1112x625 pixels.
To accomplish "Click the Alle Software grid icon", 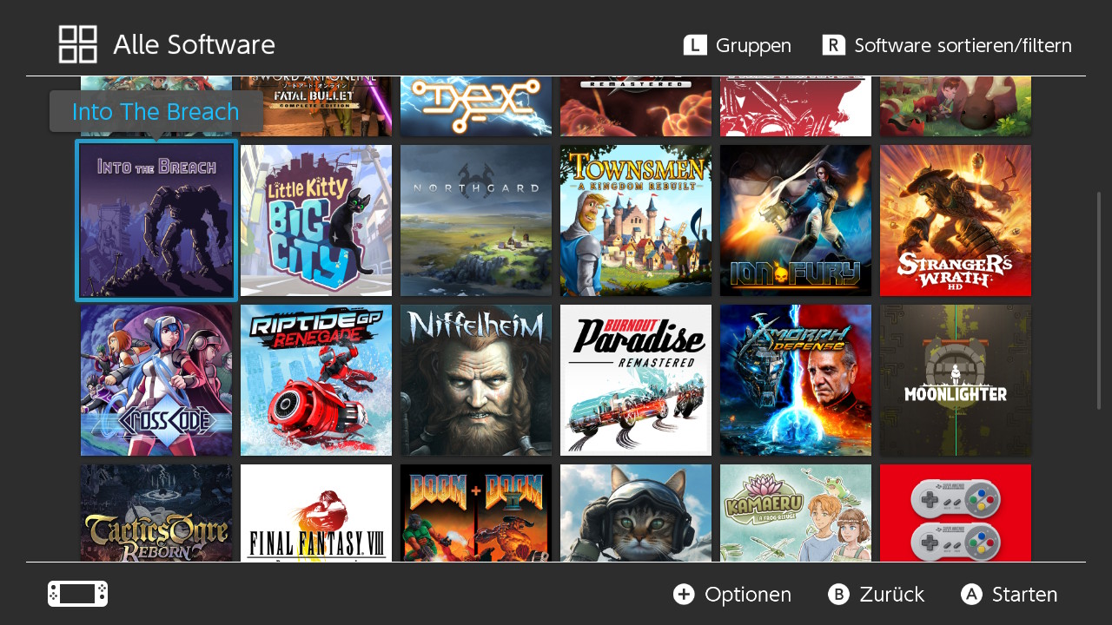I will [x=77, y=44].
